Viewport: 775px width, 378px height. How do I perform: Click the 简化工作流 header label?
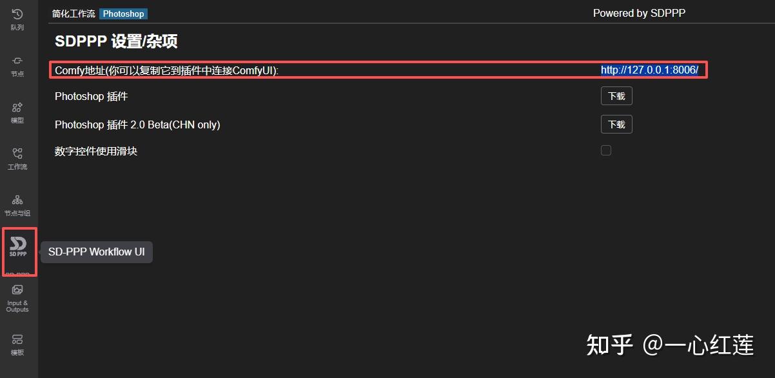point(74,14)
